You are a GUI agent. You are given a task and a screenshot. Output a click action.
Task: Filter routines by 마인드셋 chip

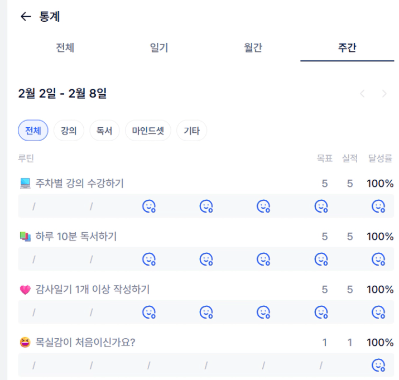148,131
